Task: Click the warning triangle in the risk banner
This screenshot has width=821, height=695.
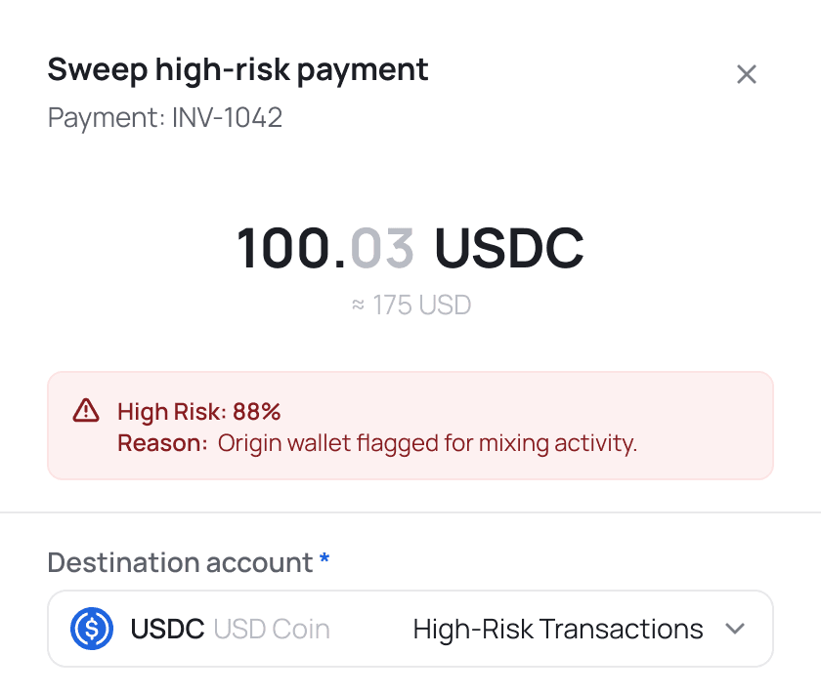Action: [x=89, y=411]
